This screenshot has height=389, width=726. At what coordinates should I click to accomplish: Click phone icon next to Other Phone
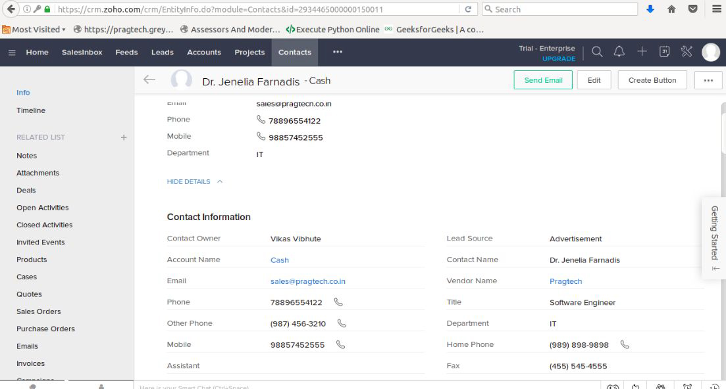[x=342, y=323]
